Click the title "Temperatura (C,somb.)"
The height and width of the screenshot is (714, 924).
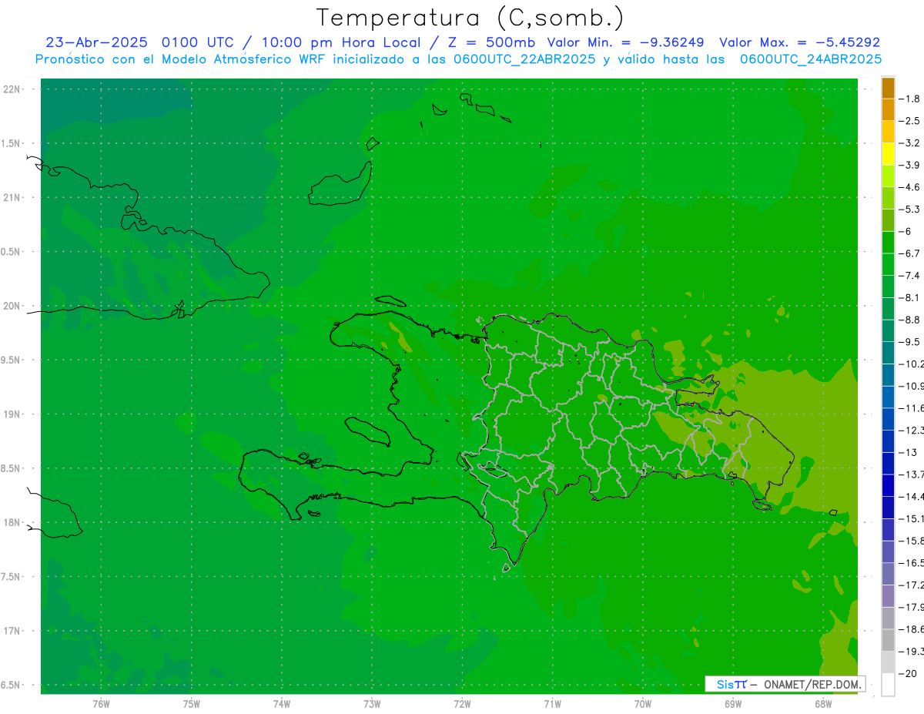coord(470,18)
